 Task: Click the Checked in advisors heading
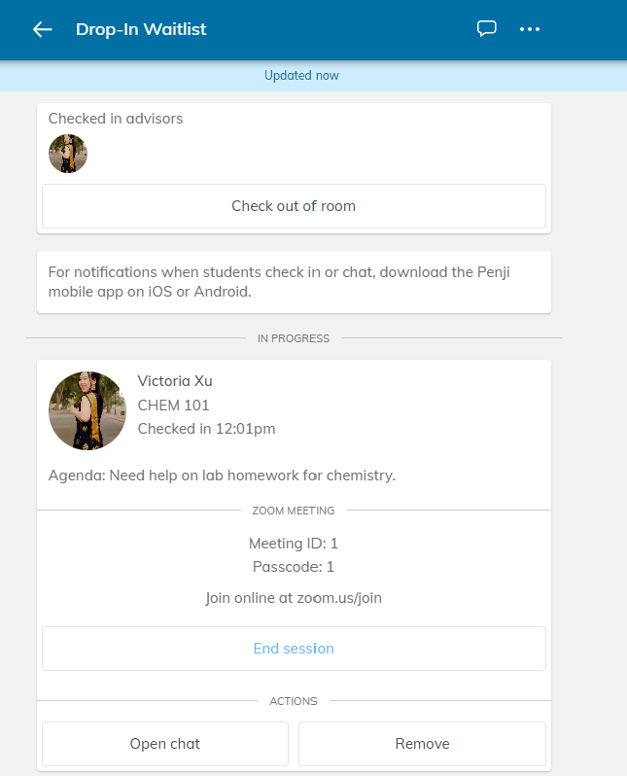click(x=116, y=119)
